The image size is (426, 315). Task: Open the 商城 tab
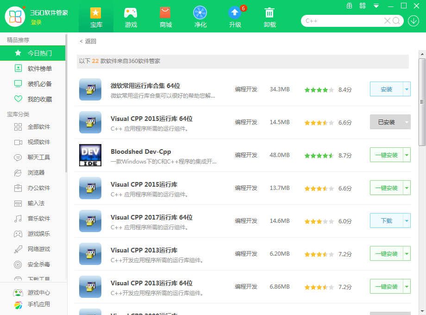point(165,17)
